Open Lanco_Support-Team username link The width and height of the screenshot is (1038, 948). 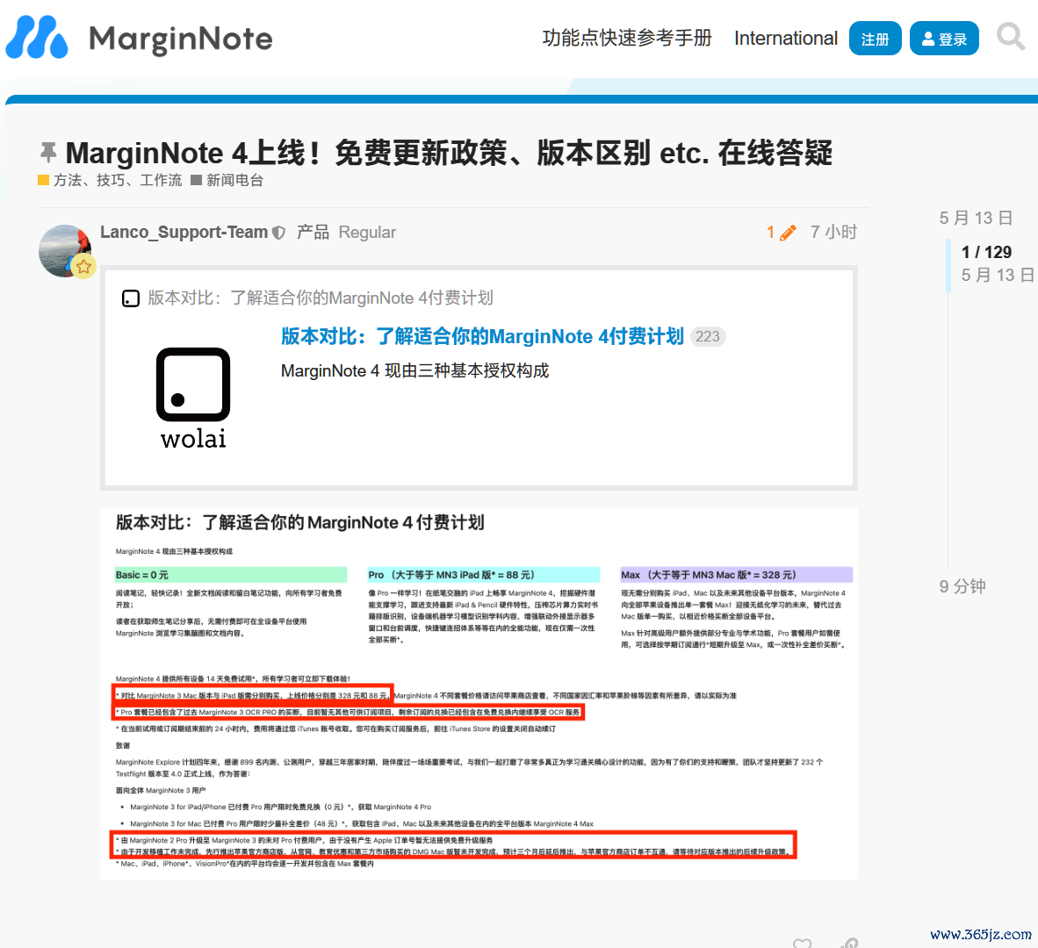pos(184,233)
